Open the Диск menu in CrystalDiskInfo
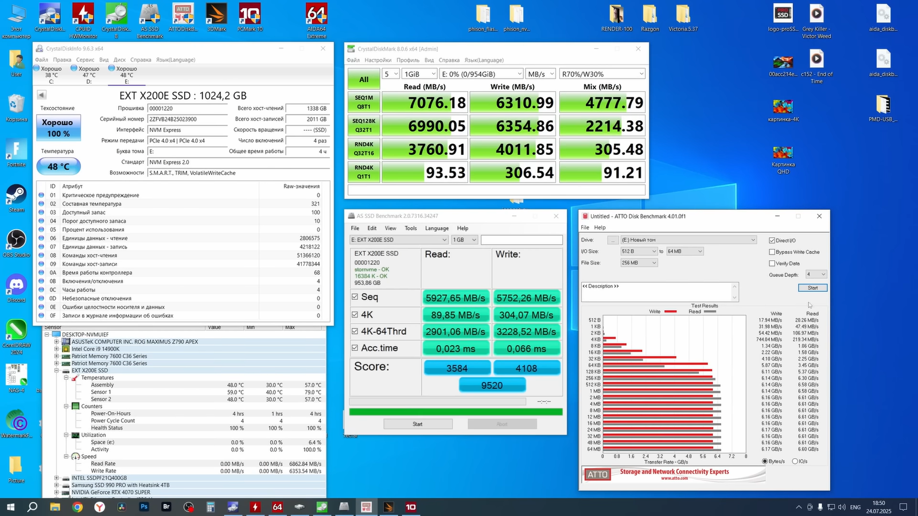Image resolution: width=918 pixels, height=516 pixels. 119,60
